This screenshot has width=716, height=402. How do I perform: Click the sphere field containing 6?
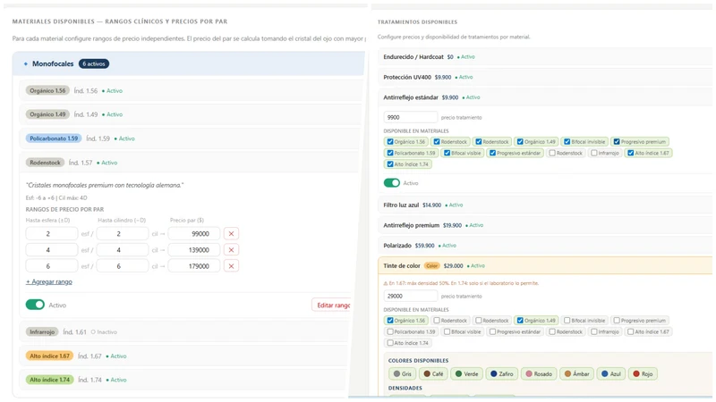52,266
